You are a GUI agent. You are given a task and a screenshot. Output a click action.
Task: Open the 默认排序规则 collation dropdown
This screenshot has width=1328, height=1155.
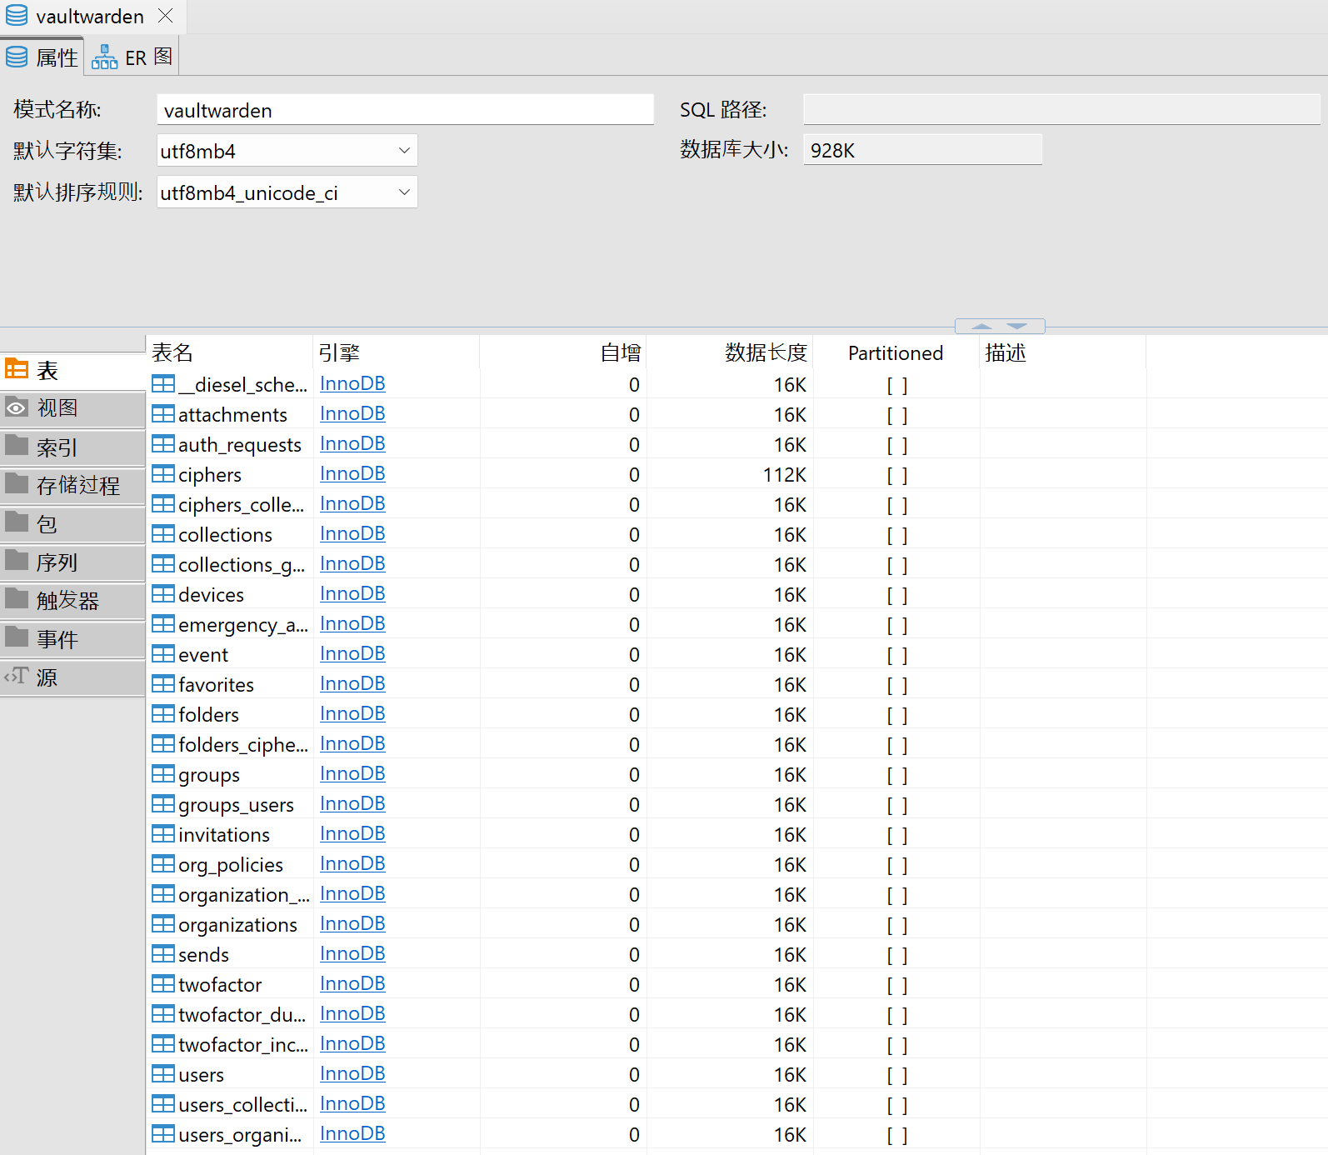[287, 192]
